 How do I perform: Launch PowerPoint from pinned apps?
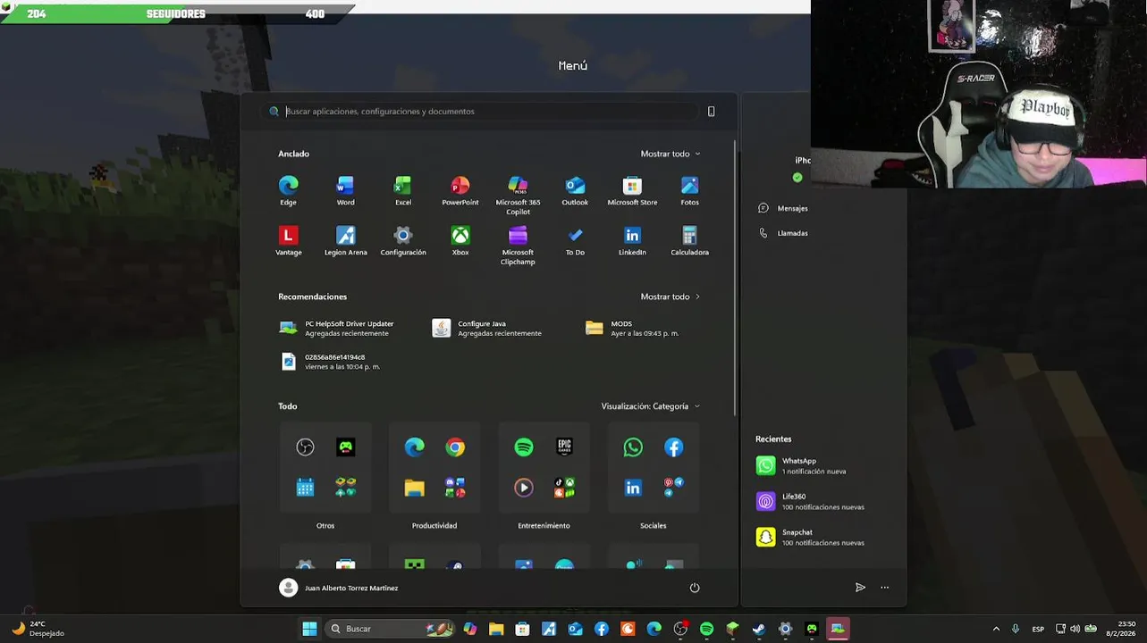click(460, 190)
